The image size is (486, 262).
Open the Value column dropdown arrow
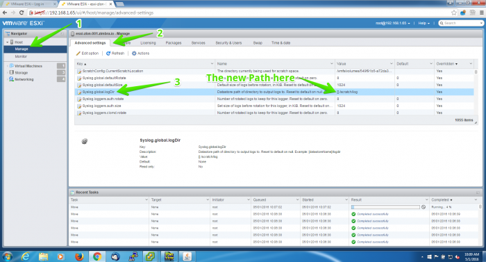tap(392, 64)
